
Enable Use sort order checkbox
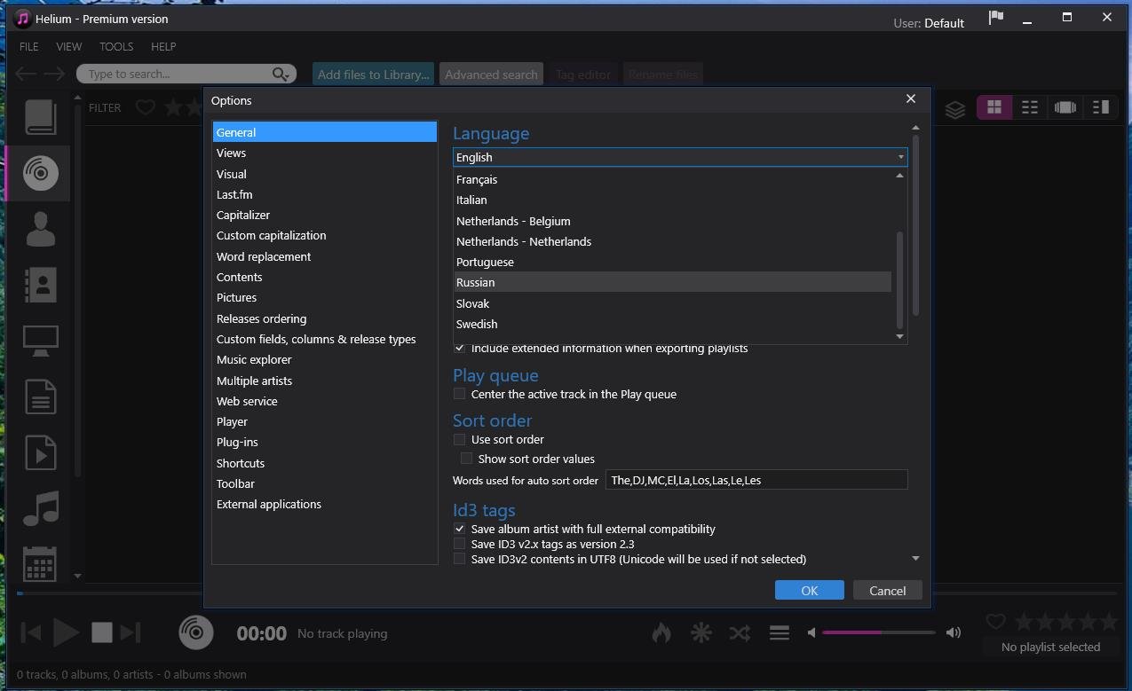click(x=459, y=439)
